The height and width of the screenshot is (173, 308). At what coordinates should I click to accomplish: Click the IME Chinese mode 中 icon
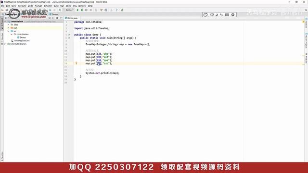point(212,15)
